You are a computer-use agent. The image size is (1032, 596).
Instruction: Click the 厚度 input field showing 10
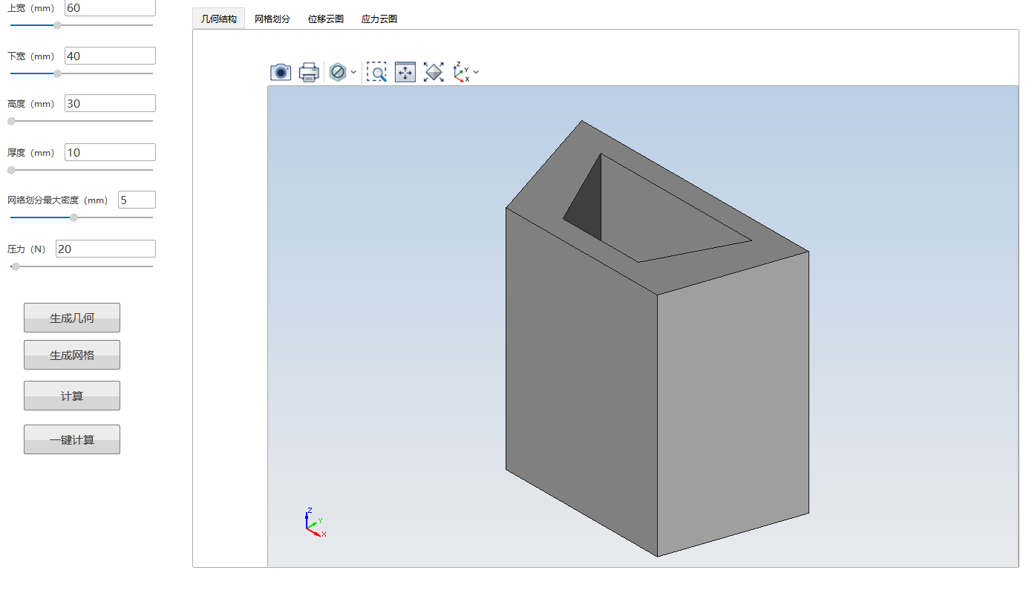click(110, 152)
